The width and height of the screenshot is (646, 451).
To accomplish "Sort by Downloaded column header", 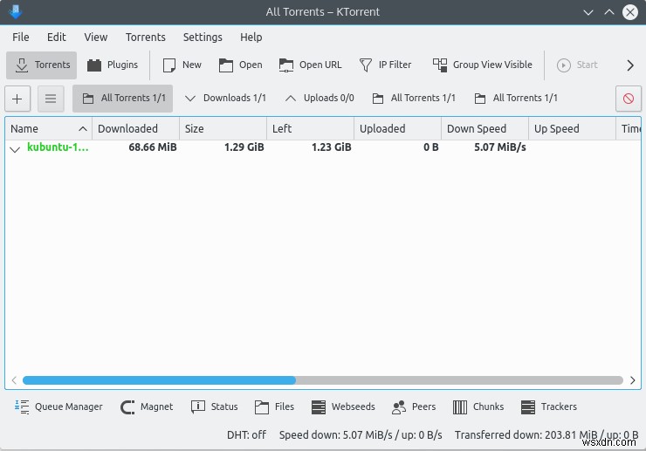I will [135, 129].
